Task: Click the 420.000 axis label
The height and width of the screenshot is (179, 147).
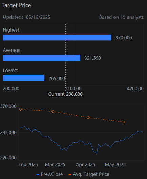Action: 135,88
